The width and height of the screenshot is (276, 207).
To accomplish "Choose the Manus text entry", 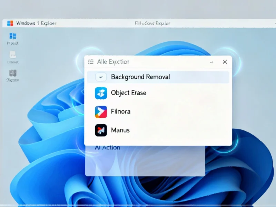I will [120, 130].
